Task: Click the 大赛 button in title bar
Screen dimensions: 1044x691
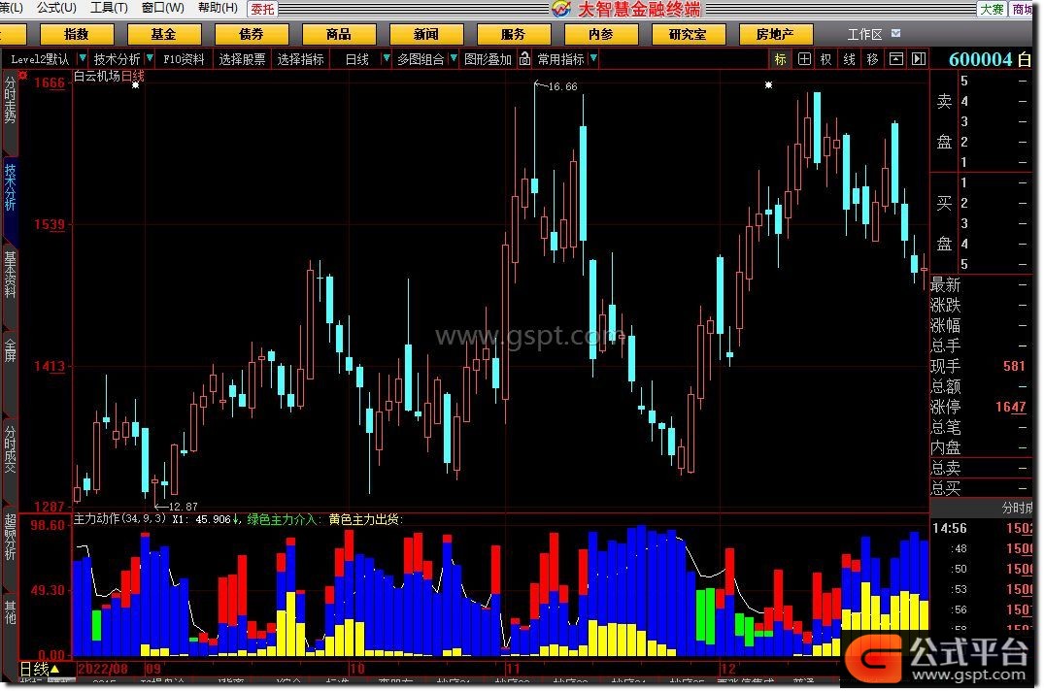Action: click(x=992, y=9)
